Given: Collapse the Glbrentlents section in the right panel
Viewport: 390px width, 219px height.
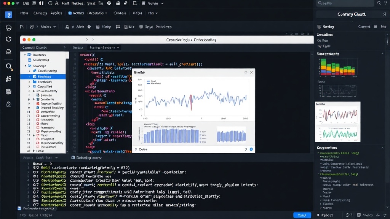Looking at the screenshot, I should click(382, 54).
